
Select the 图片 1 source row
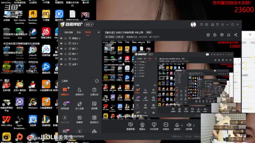point(80,54)
